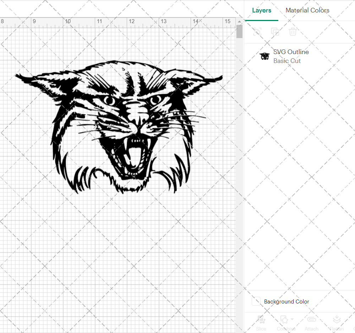This screenshot has width=355, height=333.
Task: Click the Delete layer trash icon
Action: coord(293,32)
